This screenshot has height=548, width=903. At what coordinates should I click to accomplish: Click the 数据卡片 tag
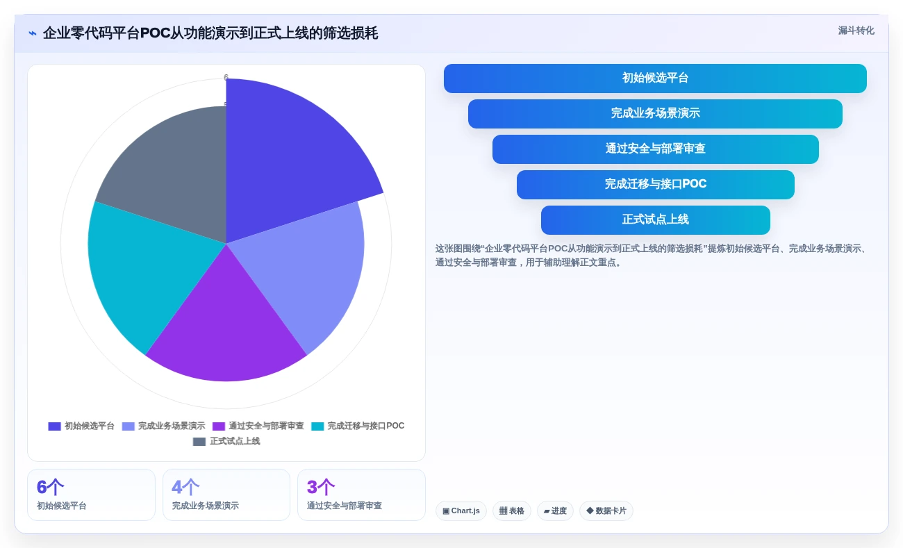click(606, 511)
